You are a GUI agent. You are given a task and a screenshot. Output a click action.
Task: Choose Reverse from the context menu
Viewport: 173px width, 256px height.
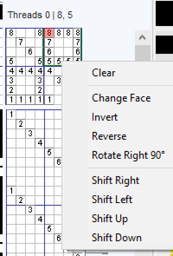tap(109, 136)
